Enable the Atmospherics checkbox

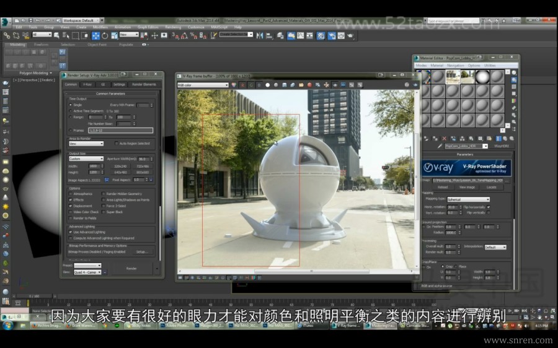click(70, 194)
